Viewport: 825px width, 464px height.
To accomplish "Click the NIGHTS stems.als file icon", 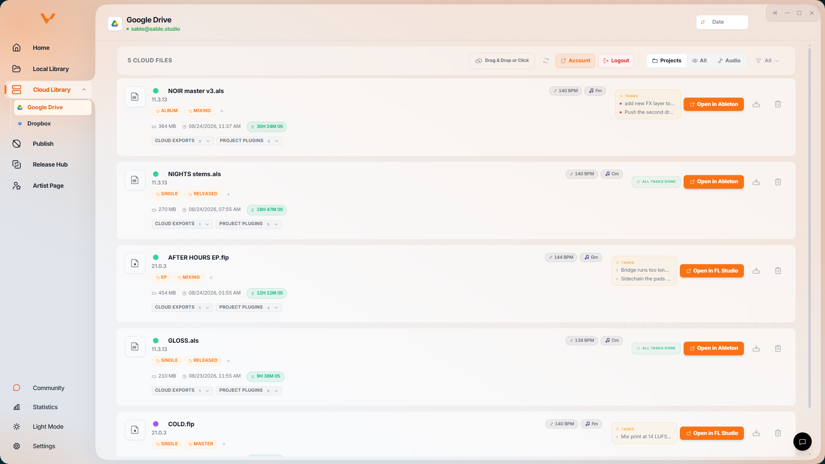I will tap(135, 180).
